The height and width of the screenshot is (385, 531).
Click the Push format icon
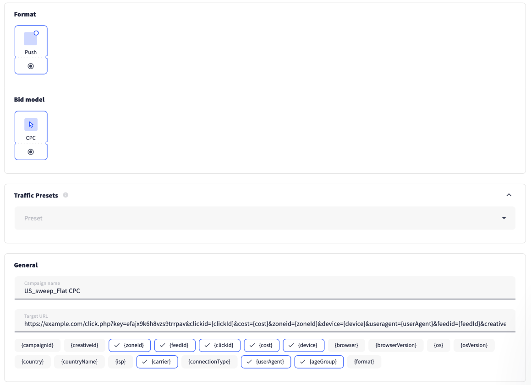[x=31, y=39]
